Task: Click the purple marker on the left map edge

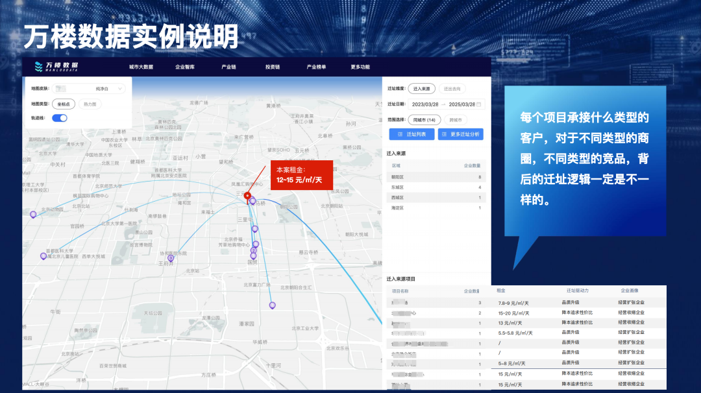Action: pyautogui.click(x=32, y=213)
